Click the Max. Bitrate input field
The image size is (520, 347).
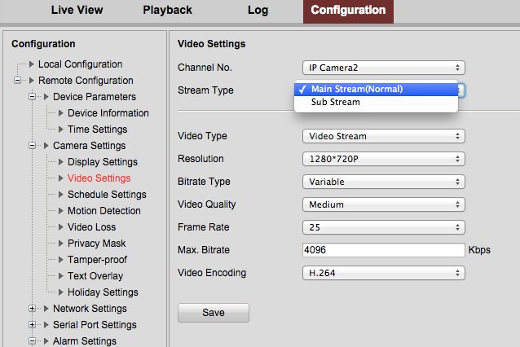tap(384, 250)
